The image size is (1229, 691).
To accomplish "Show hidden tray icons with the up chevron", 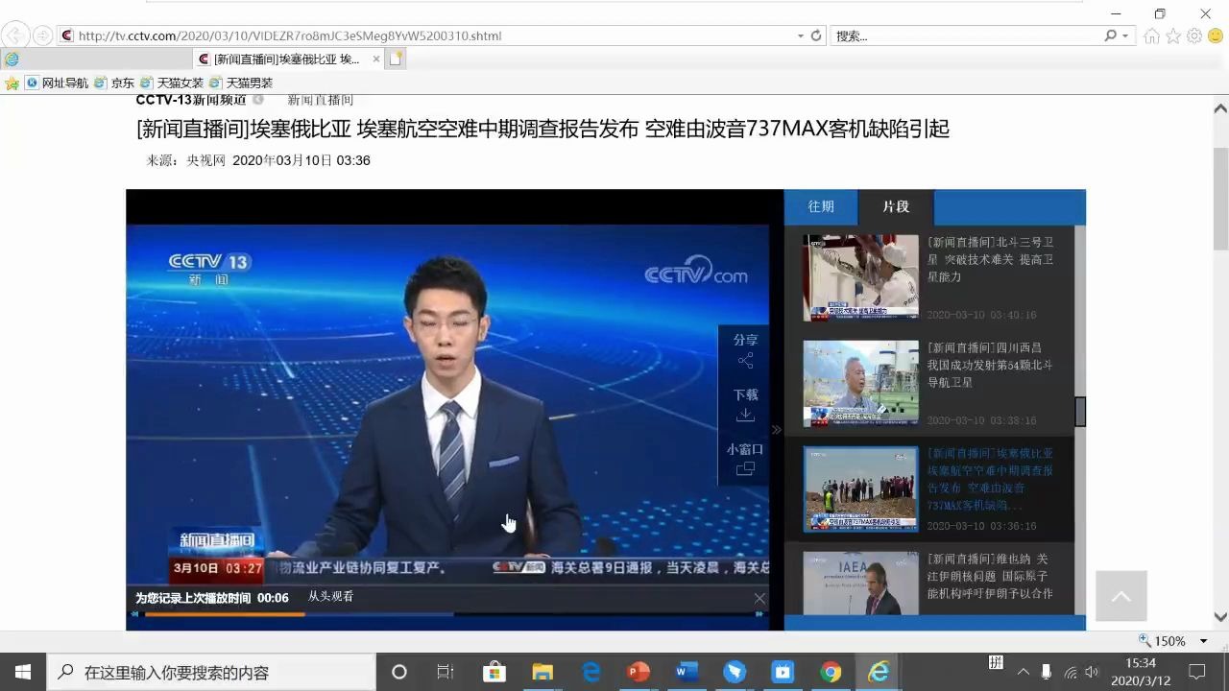I will click(x=1023, y=672).
